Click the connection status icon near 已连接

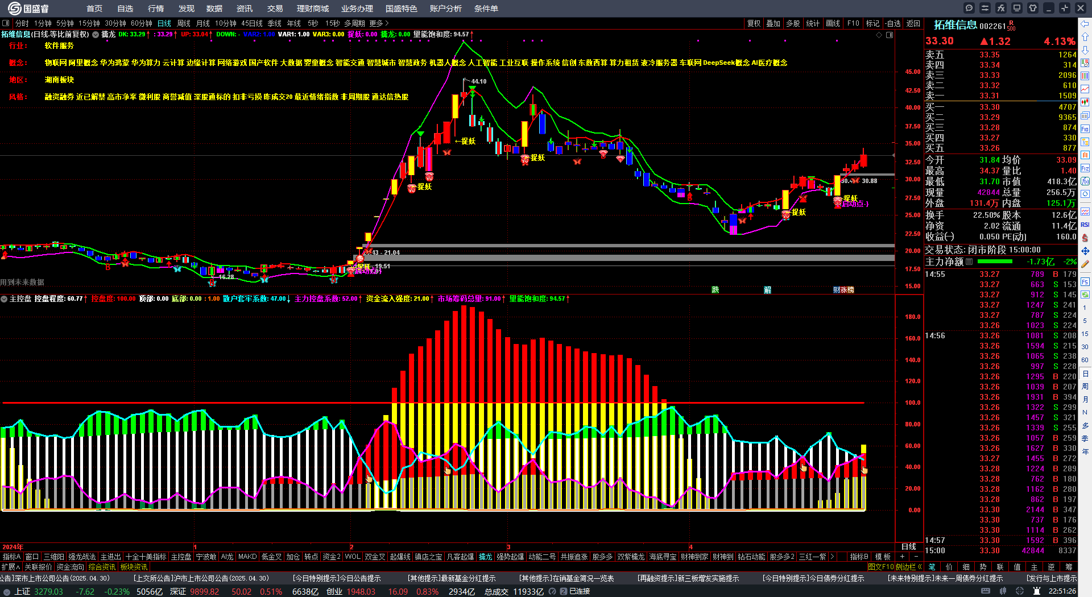pyautogui.click(x=564, y=591)
